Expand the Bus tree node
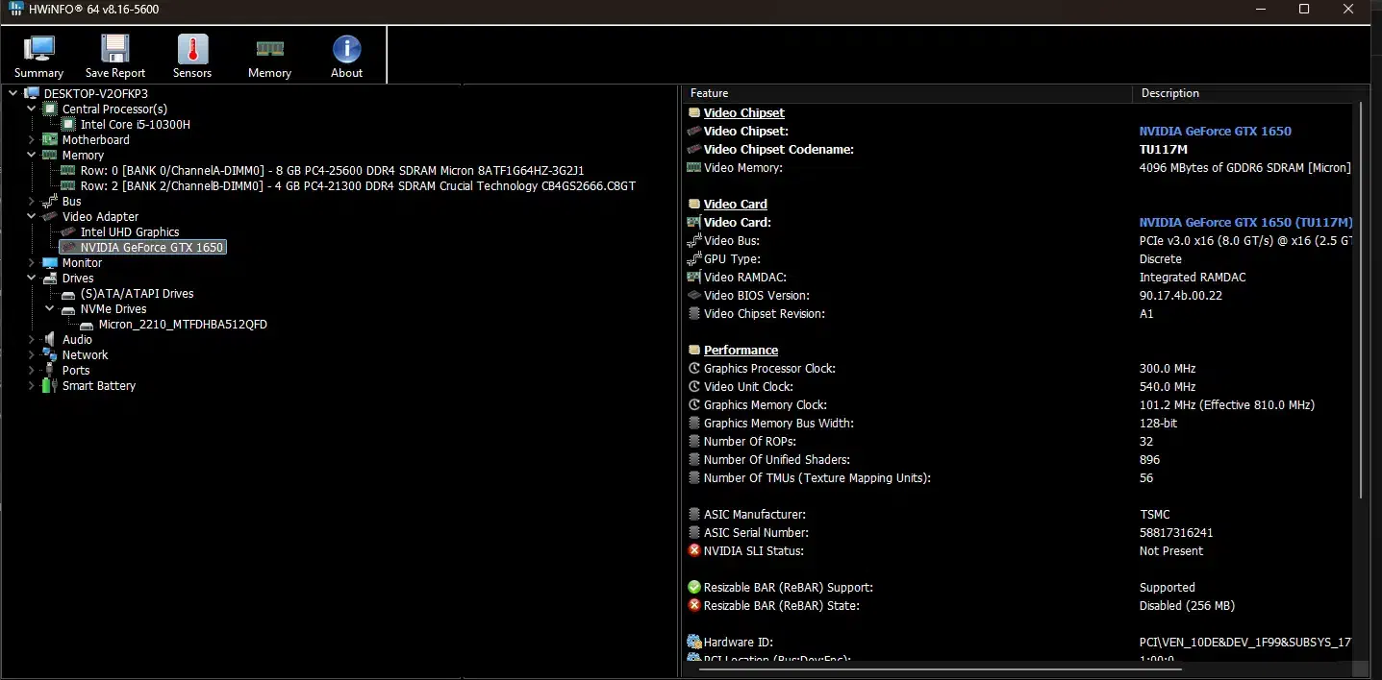This screenshot has width=1382, height=680. click(x=31, y=202)
